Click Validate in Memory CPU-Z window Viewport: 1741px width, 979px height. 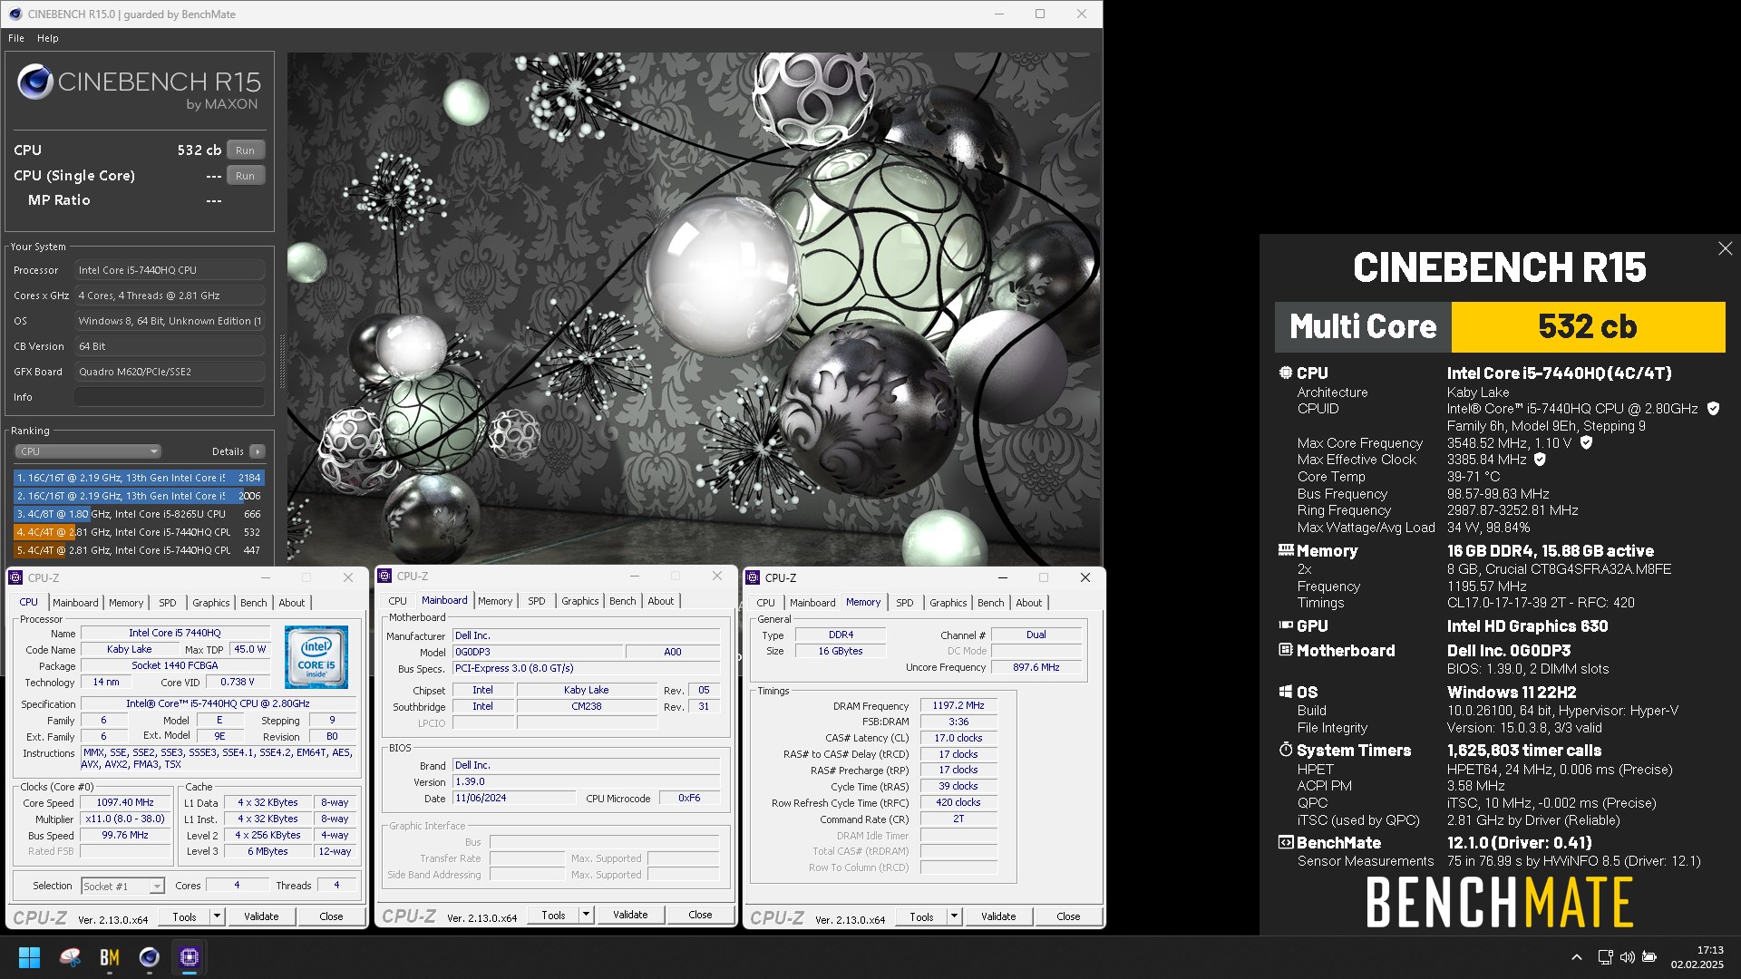pyautogui.click(x=998, y=916)
